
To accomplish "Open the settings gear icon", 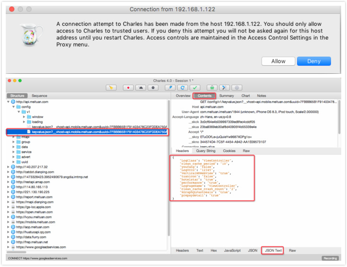I will click(237, 88).
